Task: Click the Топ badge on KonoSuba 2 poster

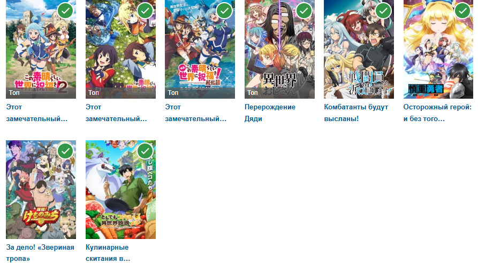Action: pos(14,93)
